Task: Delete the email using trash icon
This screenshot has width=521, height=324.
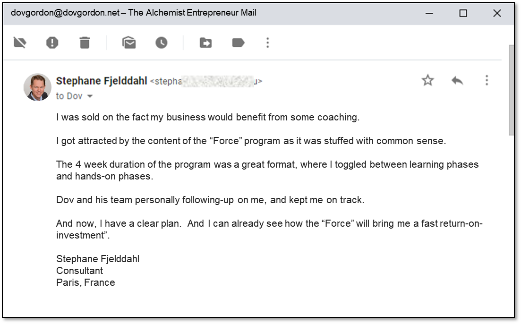Action: [x=85, y=43]
